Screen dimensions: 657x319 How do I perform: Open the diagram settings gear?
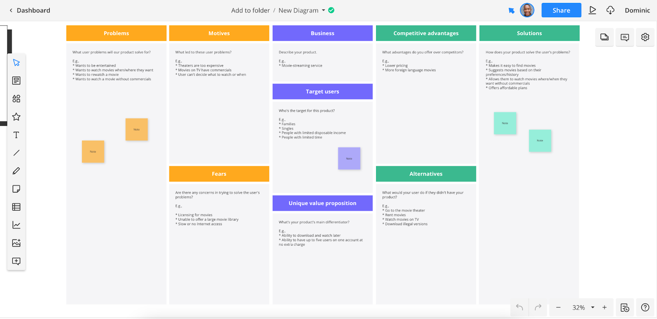pos(645,37)
